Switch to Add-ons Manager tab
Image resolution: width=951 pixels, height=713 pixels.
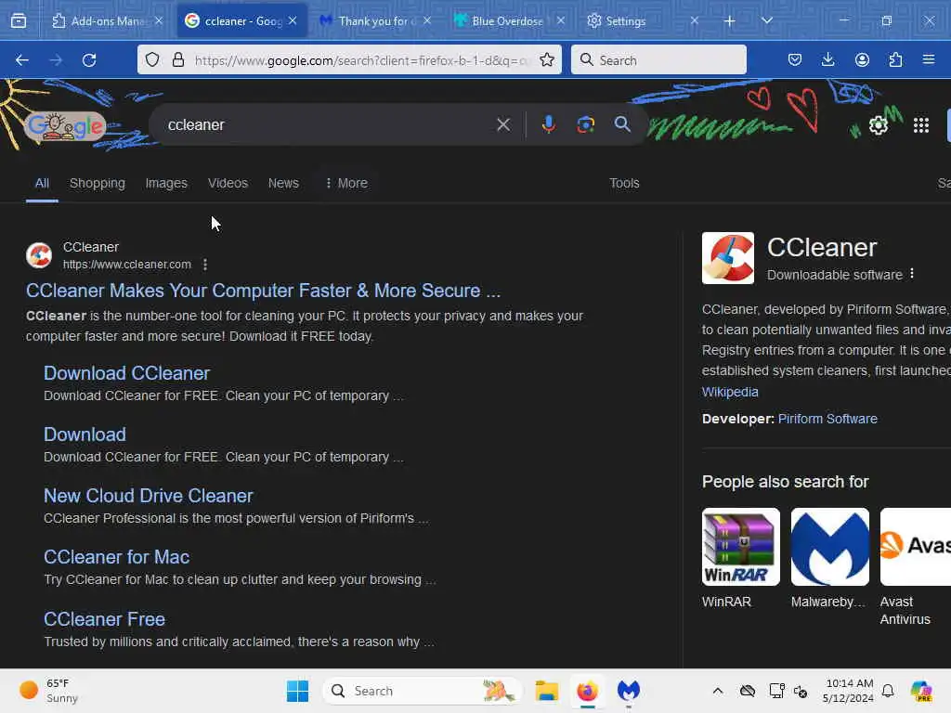(107, 21)
